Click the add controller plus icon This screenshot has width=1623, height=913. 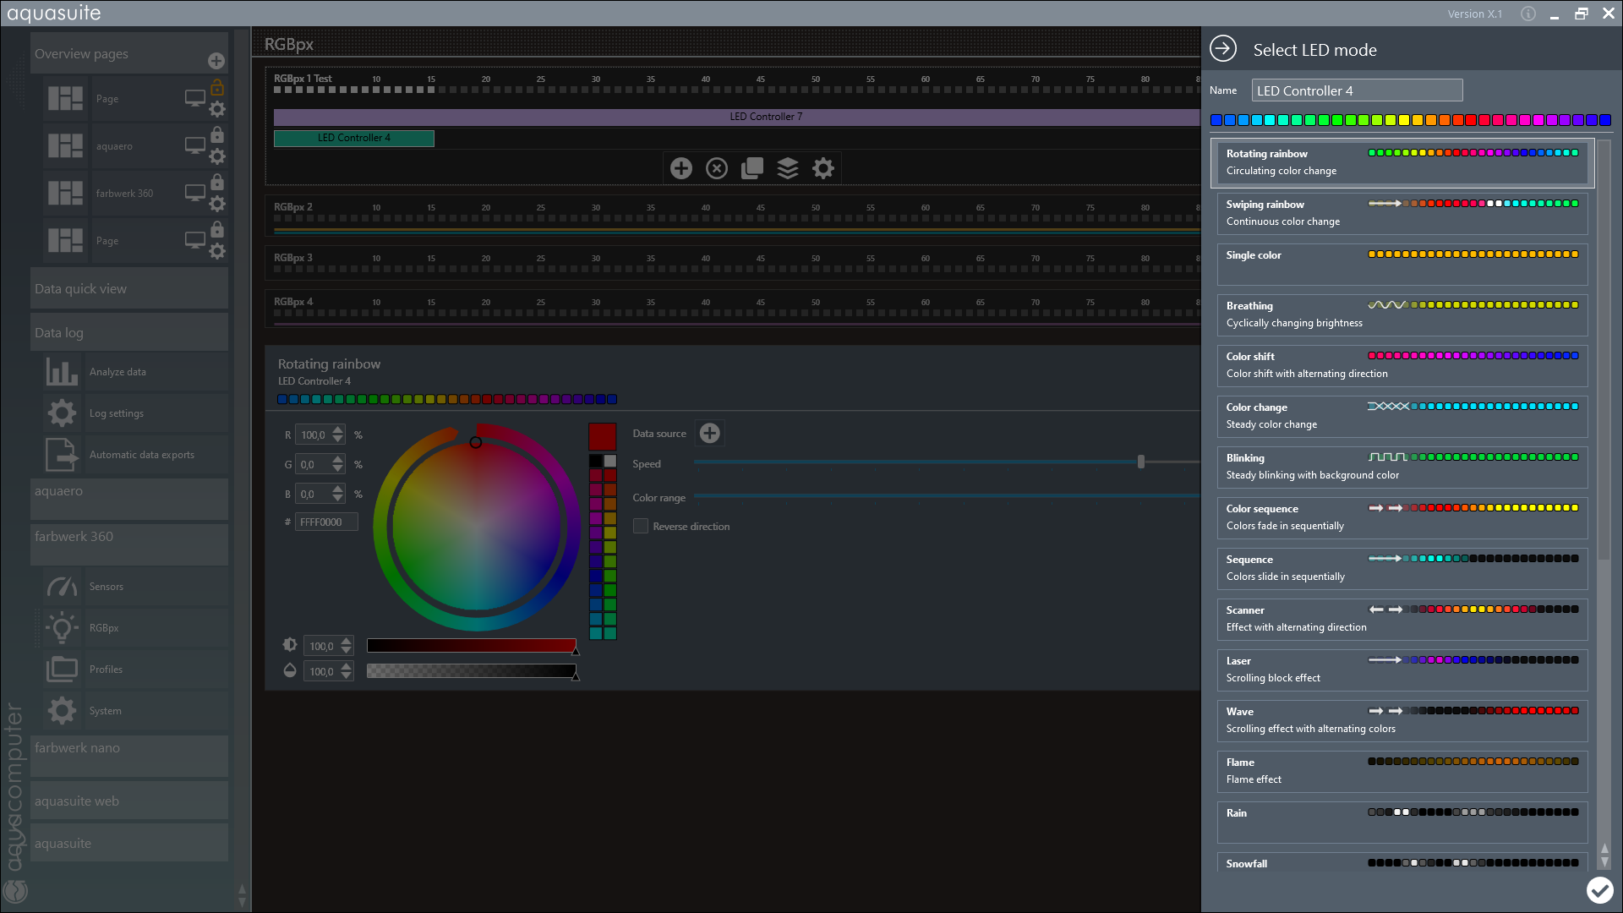[x=681, y=168]
